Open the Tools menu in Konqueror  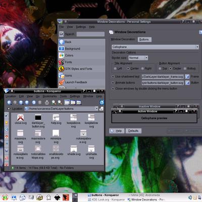[x=64, y=96]
